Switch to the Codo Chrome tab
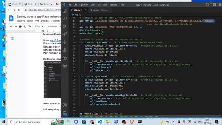This screenshot has height=125, width=222. (x=30, y=4)
